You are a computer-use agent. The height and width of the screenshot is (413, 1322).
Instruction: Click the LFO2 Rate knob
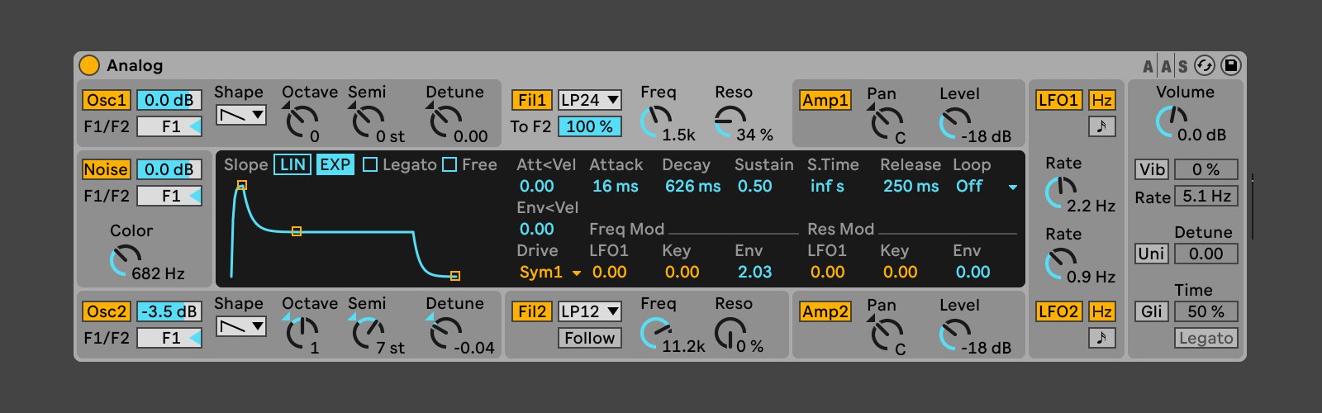(x=1060, y=263)
